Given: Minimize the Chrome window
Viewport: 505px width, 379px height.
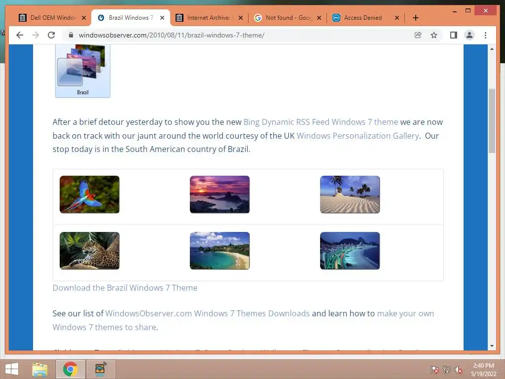Looking at the screenshot, I should (x=454, y=11).
